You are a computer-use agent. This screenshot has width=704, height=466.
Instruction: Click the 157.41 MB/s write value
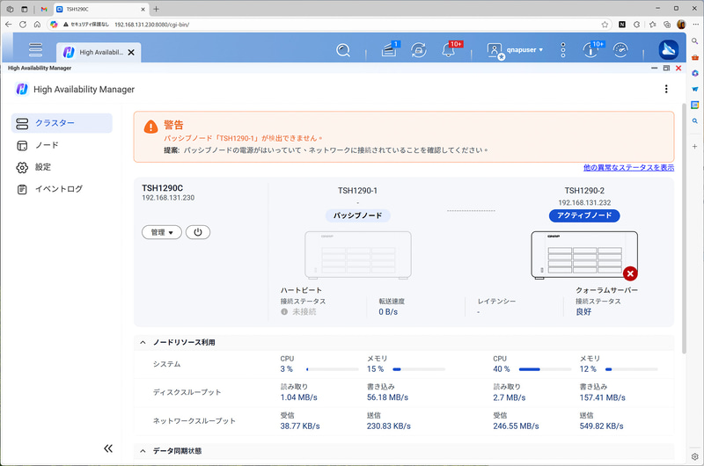coord(602,397)
